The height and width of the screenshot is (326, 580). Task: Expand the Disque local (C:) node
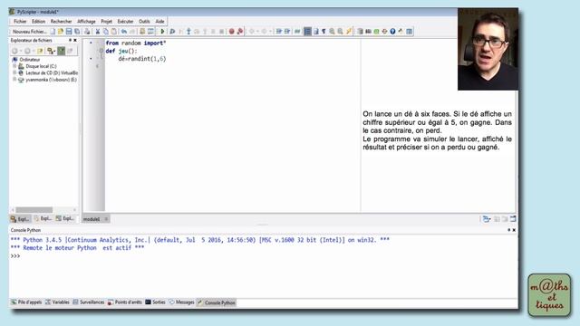click(14, 66)
